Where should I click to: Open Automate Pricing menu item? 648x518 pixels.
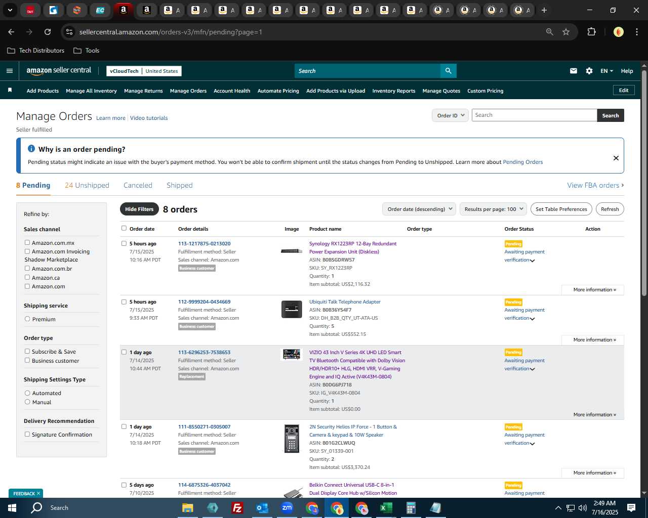(x=278, y=91)
